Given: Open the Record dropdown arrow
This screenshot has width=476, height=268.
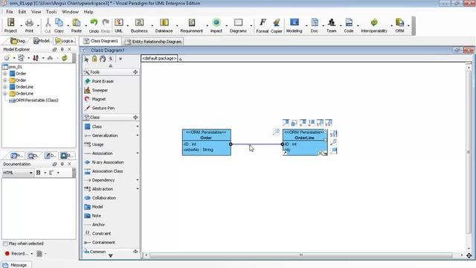Looking at the screenshot, I should pos(31,253).
